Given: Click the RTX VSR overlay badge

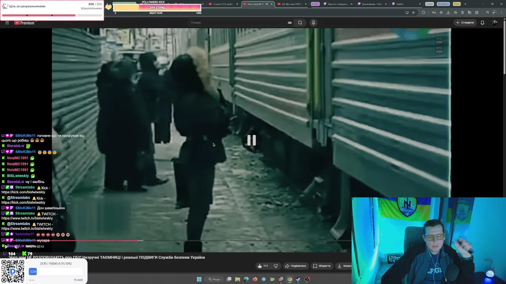Looking at the screenshot, I should click(x=439, y=40).
